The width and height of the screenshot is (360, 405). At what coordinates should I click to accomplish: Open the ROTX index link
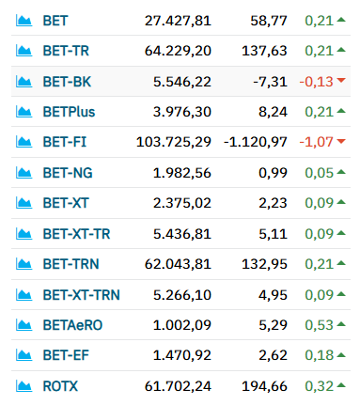pos(60,386)
